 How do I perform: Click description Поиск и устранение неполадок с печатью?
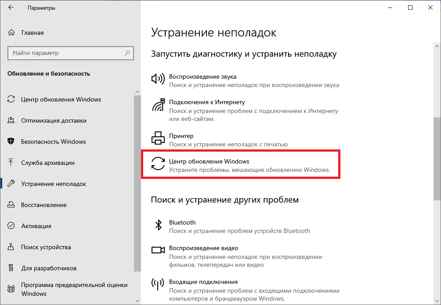pos(228,144)
